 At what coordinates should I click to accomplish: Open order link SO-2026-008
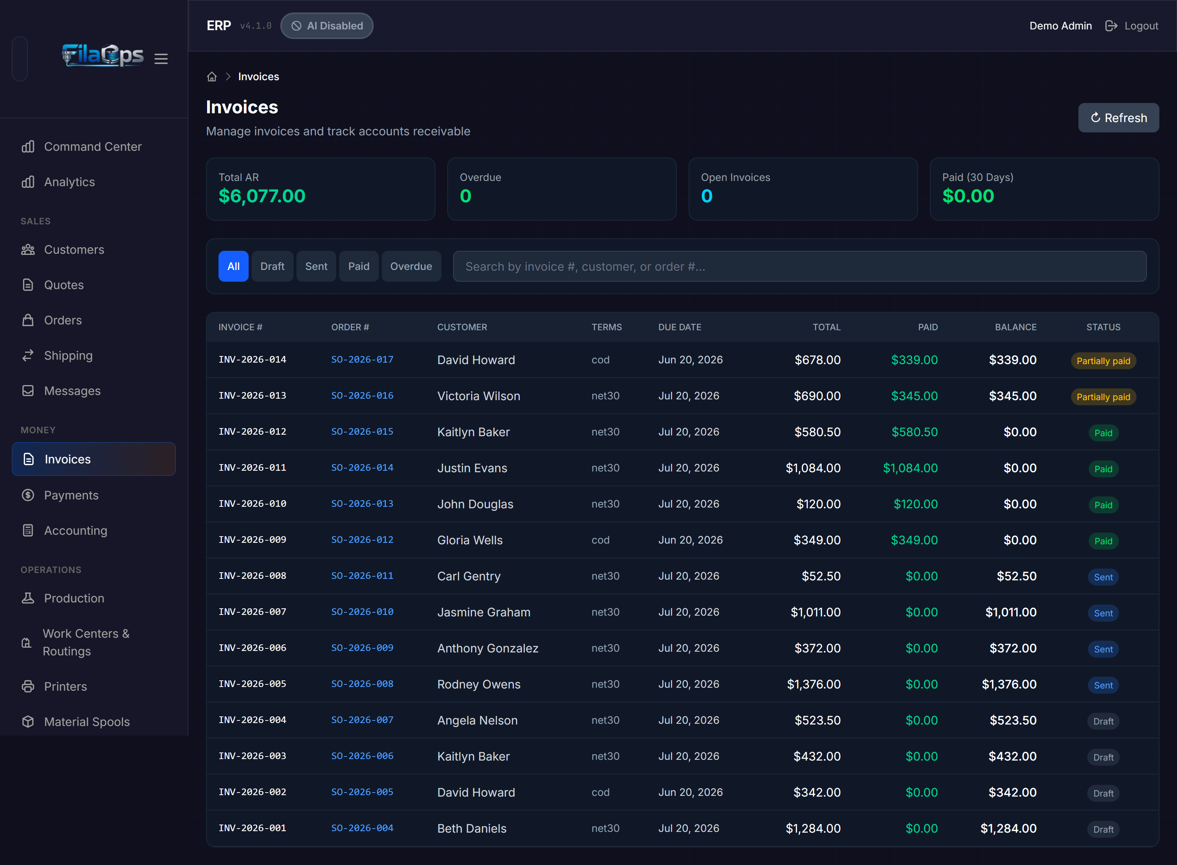(362, 684)
